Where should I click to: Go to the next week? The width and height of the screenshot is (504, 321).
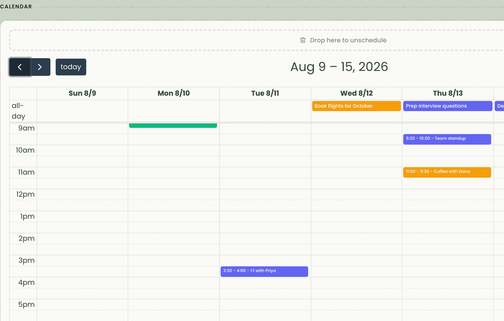[x=40, y=67]
